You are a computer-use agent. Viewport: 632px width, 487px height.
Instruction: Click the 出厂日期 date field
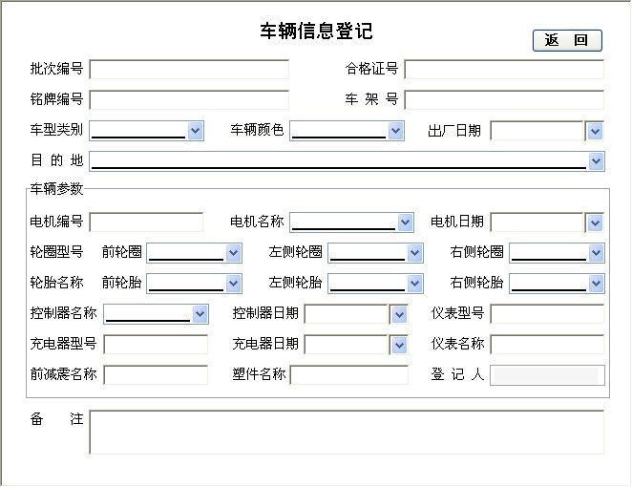537,131
